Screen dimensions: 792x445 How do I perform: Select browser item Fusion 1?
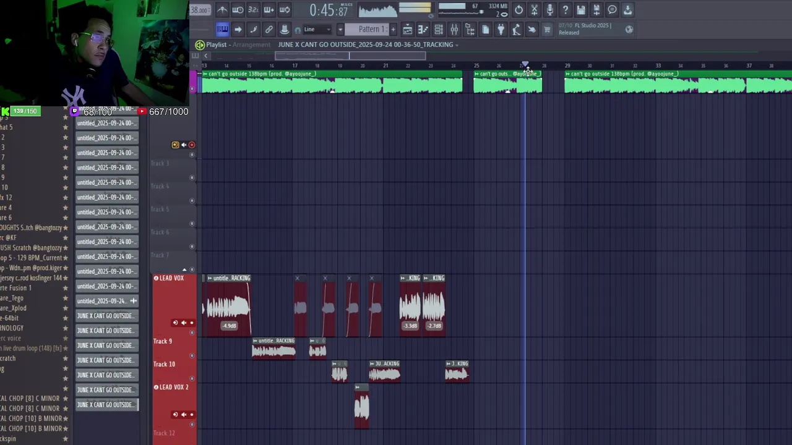[x=16, y=288]
